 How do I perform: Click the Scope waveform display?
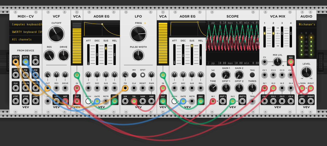tap(232, 43)
